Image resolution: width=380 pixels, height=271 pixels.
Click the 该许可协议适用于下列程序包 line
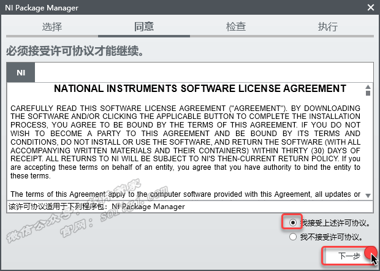[x=97, y=207]
